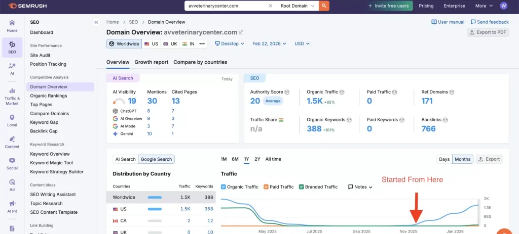The width and height of the screenshot is (519, 234).
Task: Click info icon next to Authority Score
Action: click(287, 92)
